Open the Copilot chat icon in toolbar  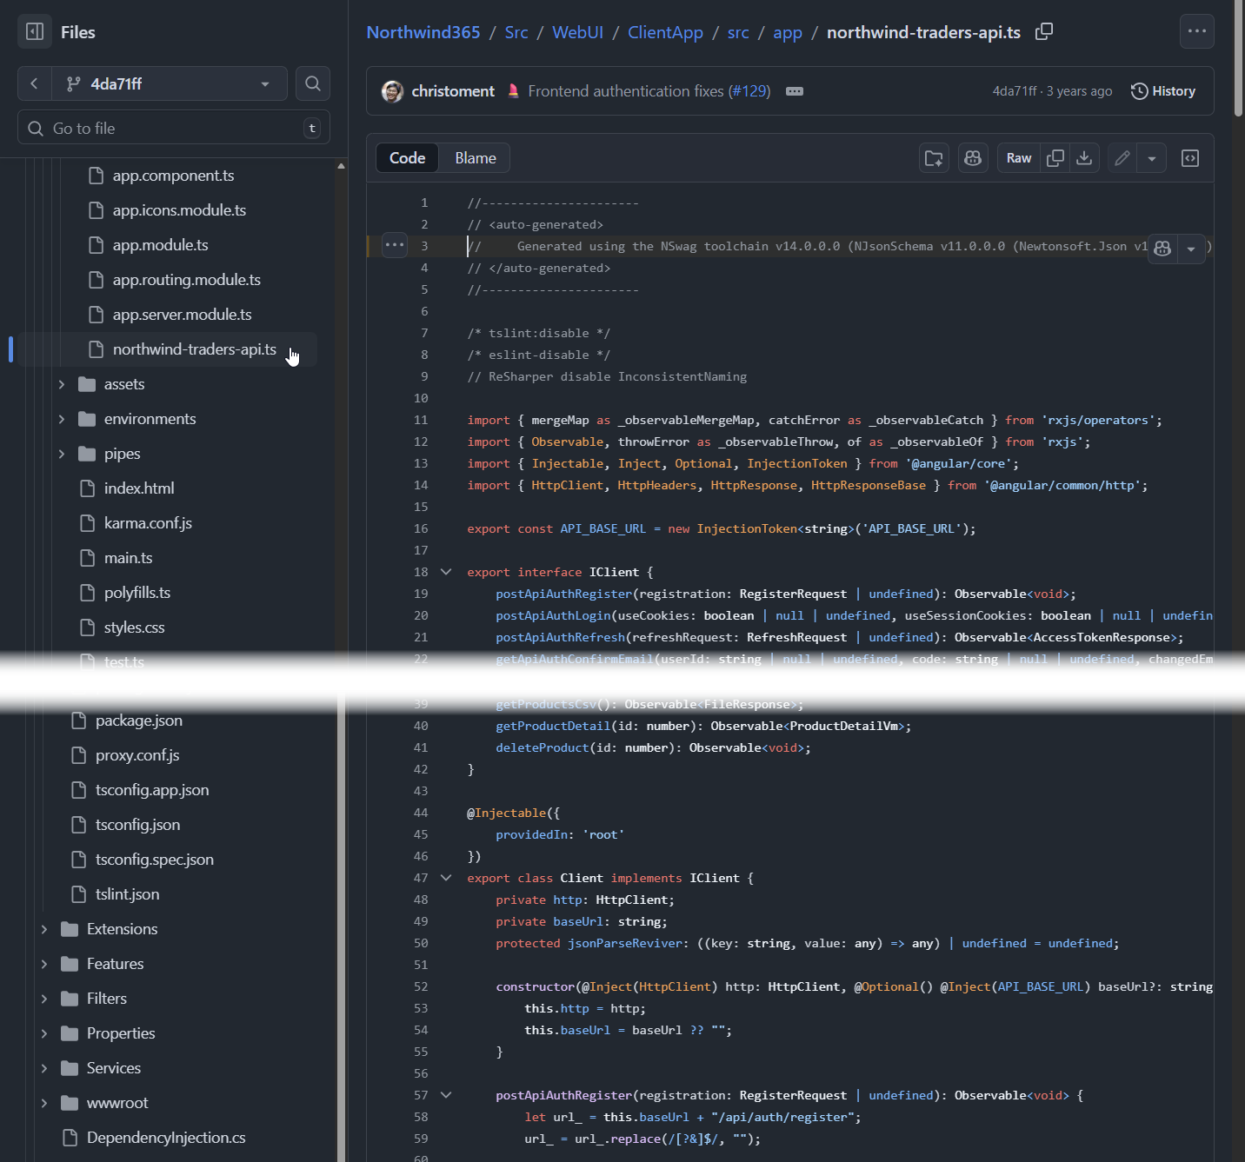tap(973, 158)
